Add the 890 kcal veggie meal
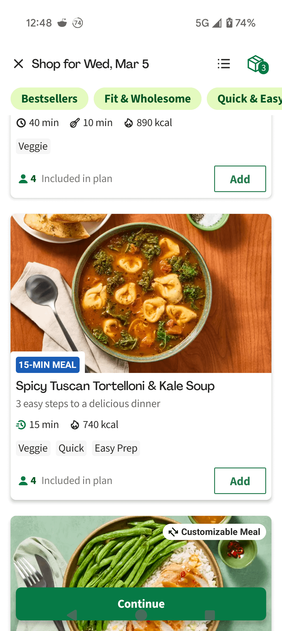 point(240,179)
